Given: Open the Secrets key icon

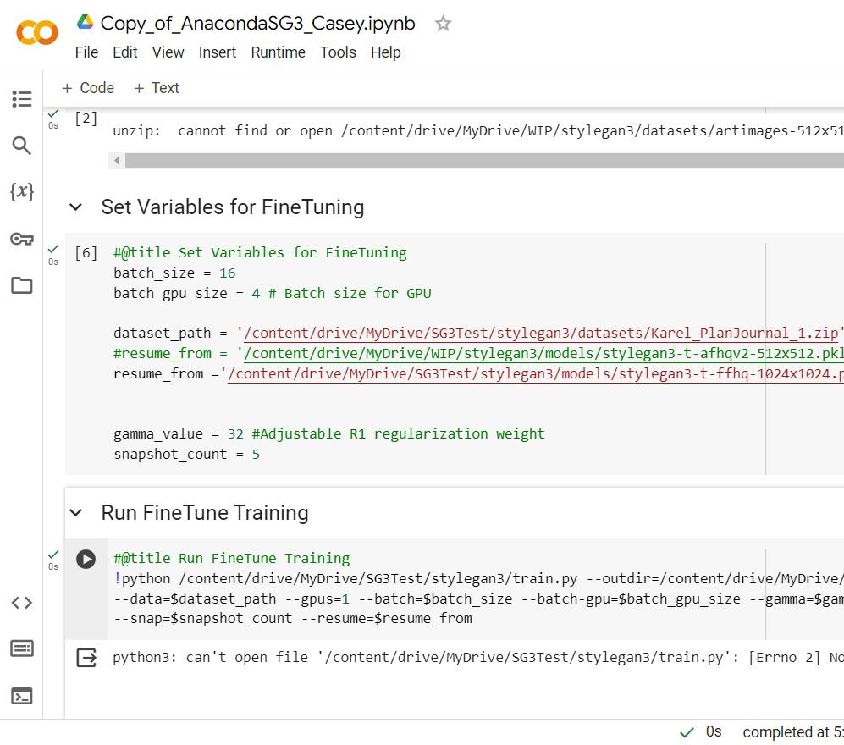Looking at the screenshot, I should click(21, 239).
